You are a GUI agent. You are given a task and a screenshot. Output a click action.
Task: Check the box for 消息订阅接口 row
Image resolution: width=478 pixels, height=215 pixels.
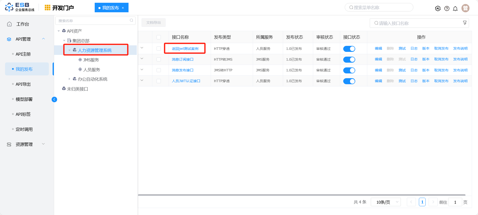point(159,59)
